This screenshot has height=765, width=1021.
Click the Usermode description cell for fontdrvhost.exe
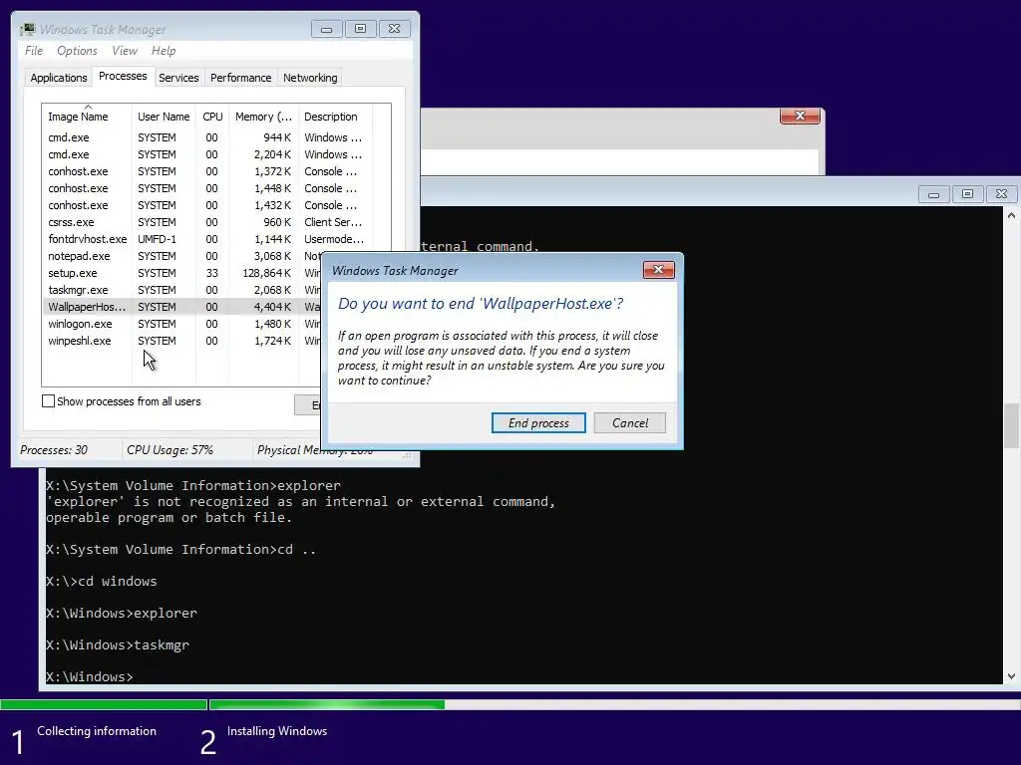[334, 239]
